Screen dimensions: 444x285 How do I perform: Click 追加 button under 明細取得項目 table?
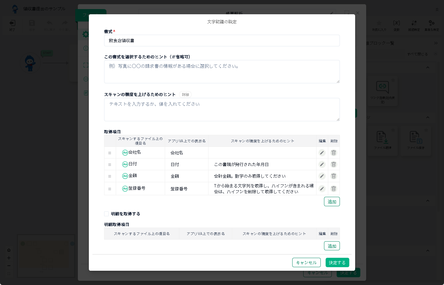tap(331, 246)
